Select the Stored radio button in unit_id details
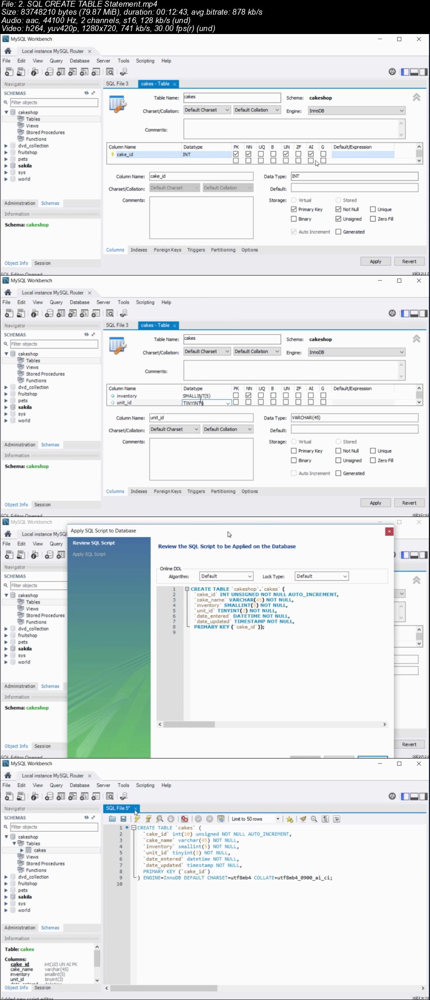The image size is (430, 1000). [338, 441]
